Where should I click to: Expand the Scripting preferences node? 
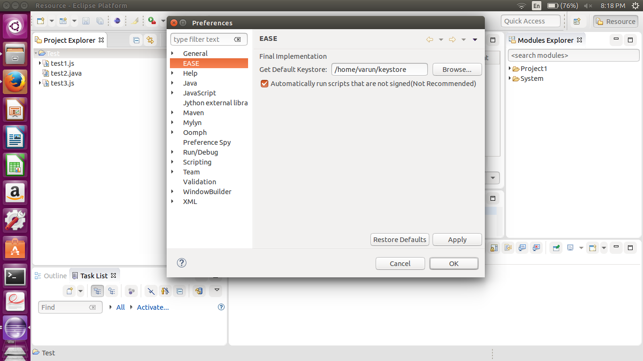[x=173, y=162]
